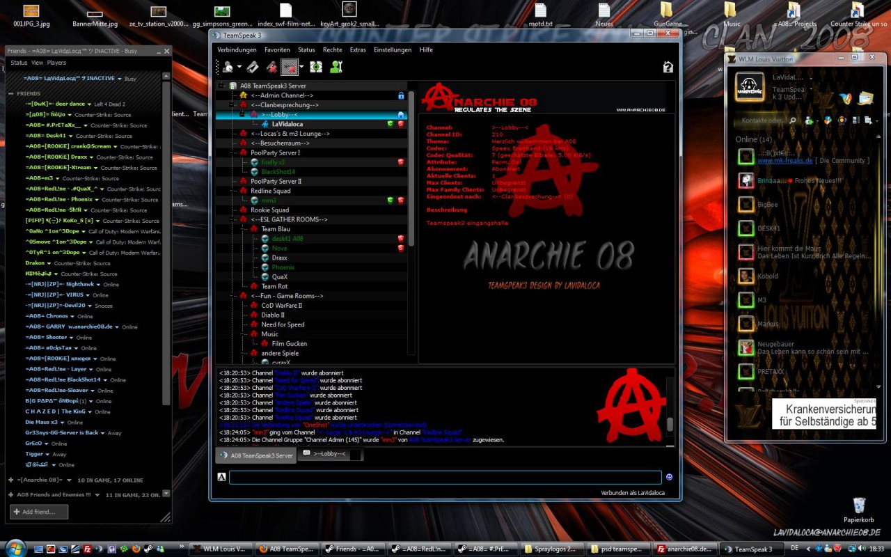
Task: Open Papierkorb recycle bin on desktop
Action: tap(858, 509)
